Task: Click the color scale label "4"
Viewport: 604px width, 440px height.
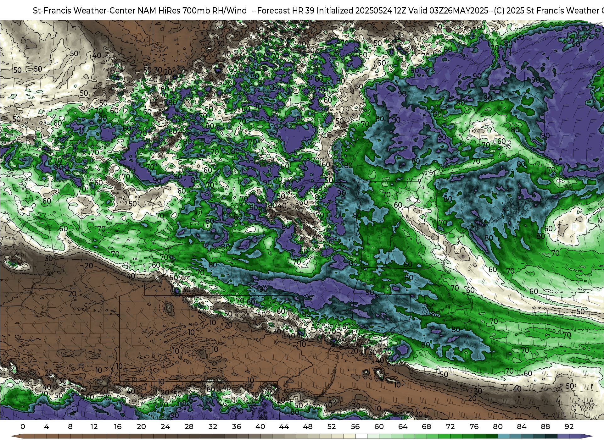Action: coord(47,426)
